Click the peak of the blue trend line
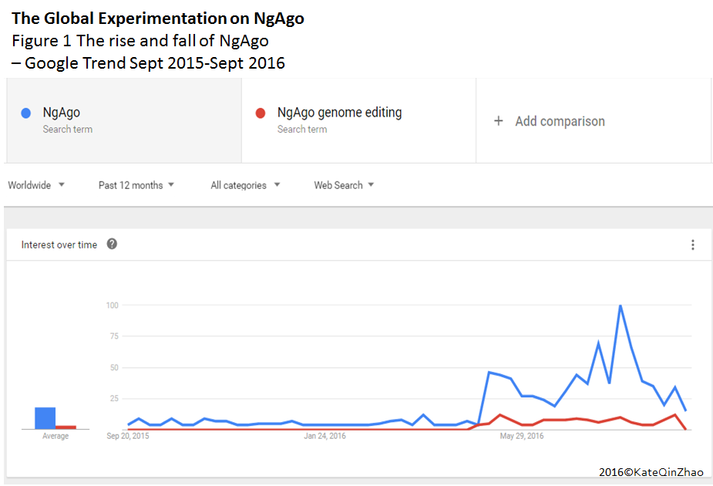The width and height of the screenshot is (713, 486). (621, 305)
